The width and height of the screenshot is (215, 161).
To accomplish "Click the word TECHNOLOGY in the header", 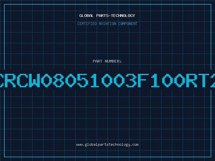I will (x=123, y=16).
